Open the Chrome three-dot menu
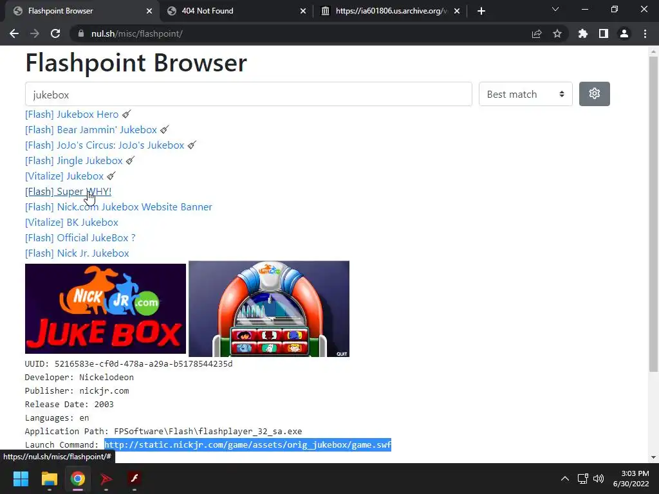The image size is (659, 494). click(645, 33)
